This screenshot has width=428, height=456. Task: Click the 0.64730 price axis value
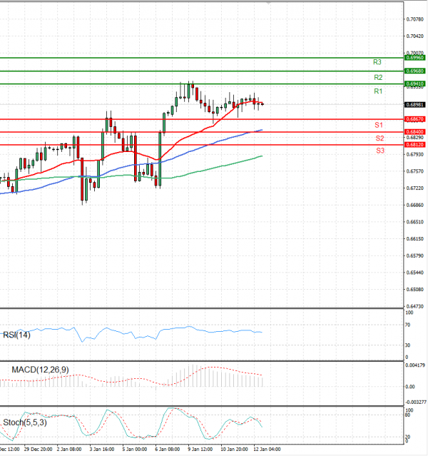[x=415, y=306]
